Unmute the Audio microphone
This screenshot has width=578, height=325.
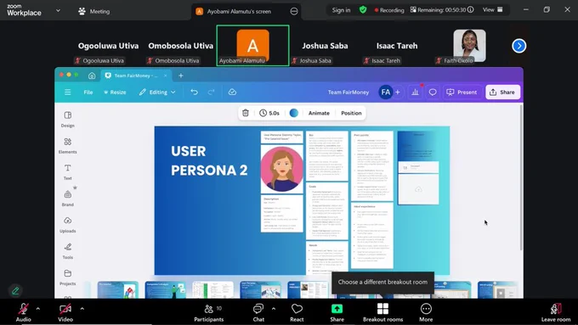click(x=23, y=312)
